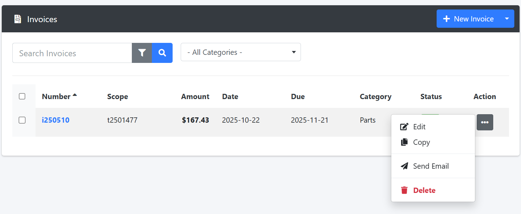This screenshot has width=521, height=214.
Task: Choose Send Email from the action menu
Action: (431, 166)
